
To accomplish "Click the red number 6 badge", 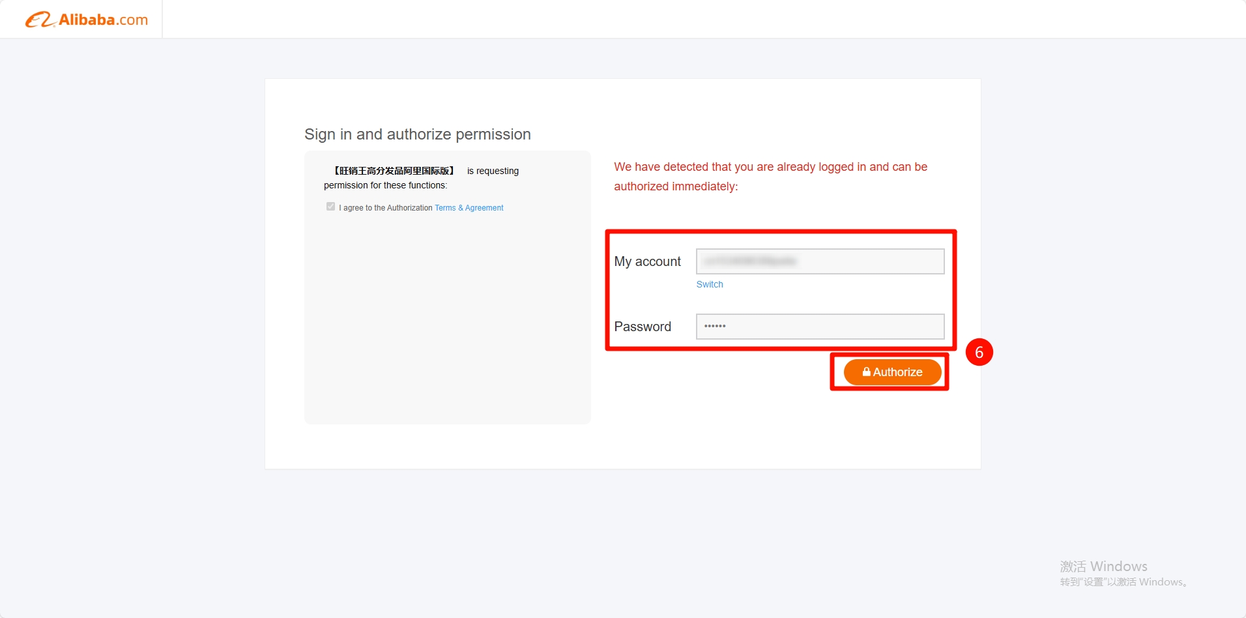I will [979, 353].
